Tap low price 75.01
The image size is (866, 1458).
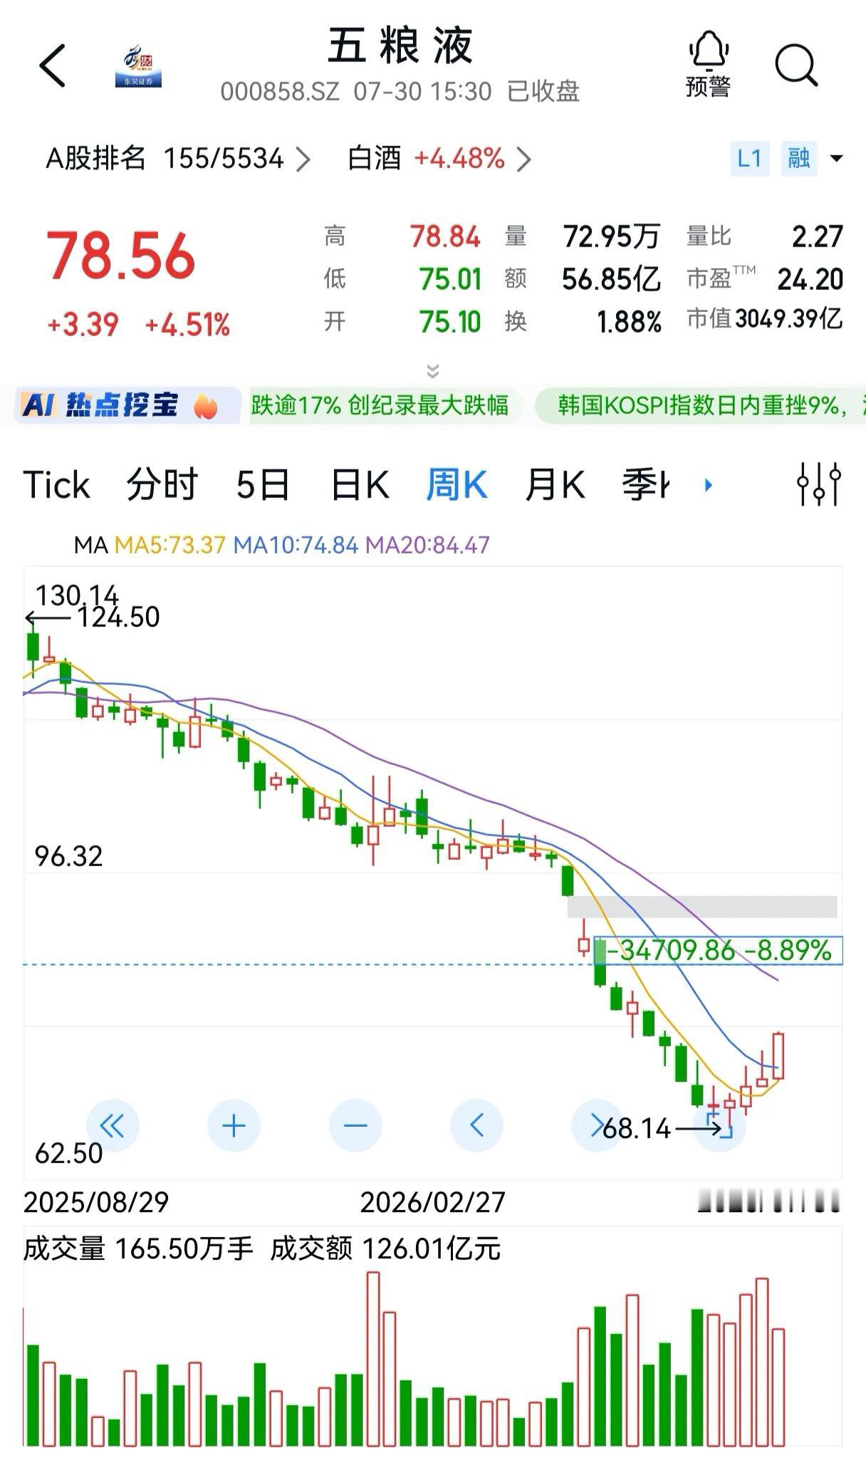tap(450, 278)
